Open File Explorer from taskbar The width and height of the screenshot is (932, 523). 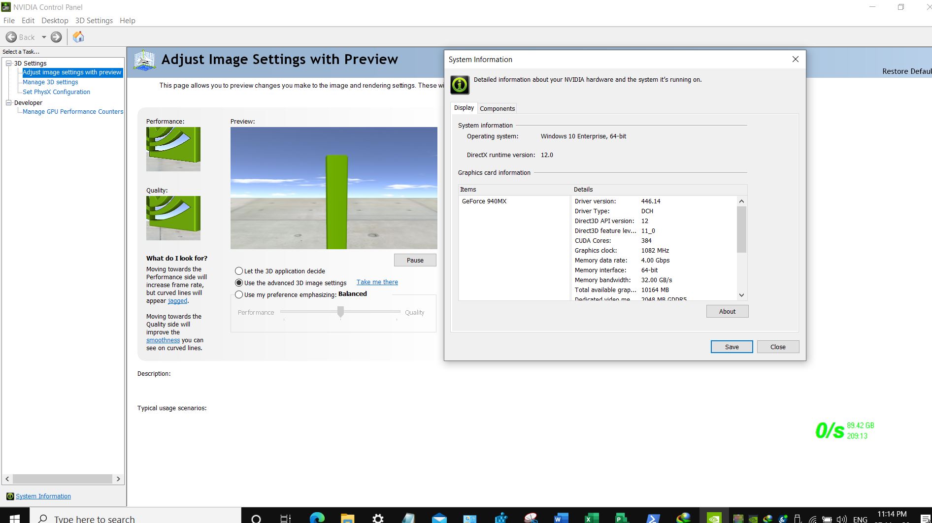click(x=348, y=518)
